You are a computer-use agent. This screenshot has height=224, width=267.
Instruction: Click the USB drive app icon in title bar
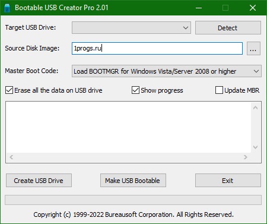click(7, 8)
